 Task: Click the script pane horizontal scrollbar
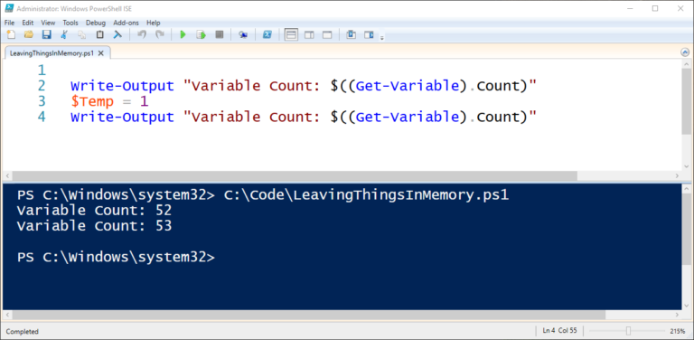pyautogui.click(x=295, y=175)
